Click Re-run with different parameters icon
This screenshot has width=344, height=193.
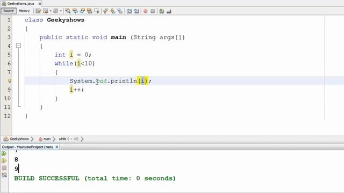[x=4, y=161]
